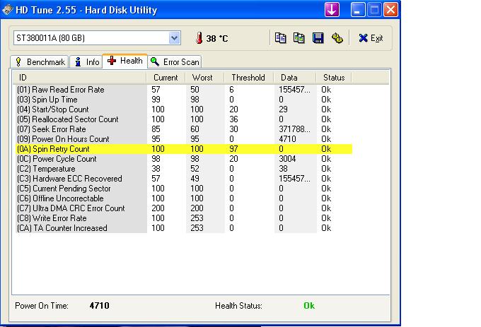
Task: Click the Worst column header
Action: click(x=204, y=78)
